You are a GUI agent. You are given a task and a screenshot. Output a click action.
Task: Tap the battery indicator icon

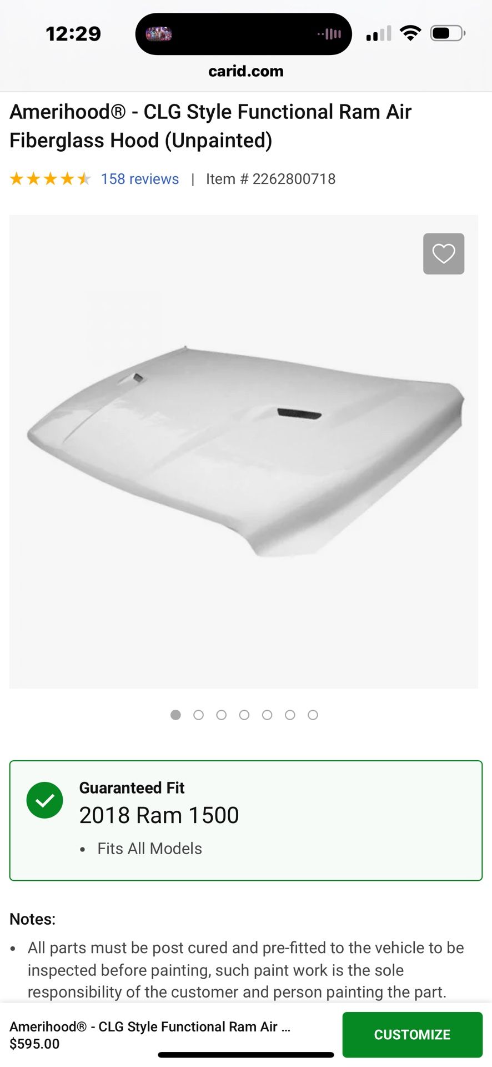coord(448,33)
